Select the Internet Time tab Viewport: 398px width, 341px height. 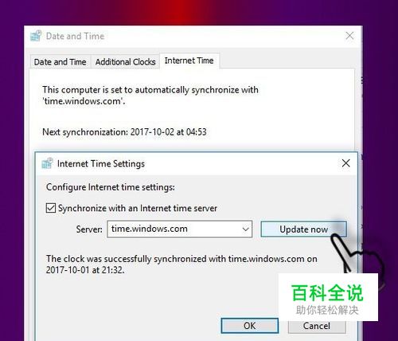[189, 61]
